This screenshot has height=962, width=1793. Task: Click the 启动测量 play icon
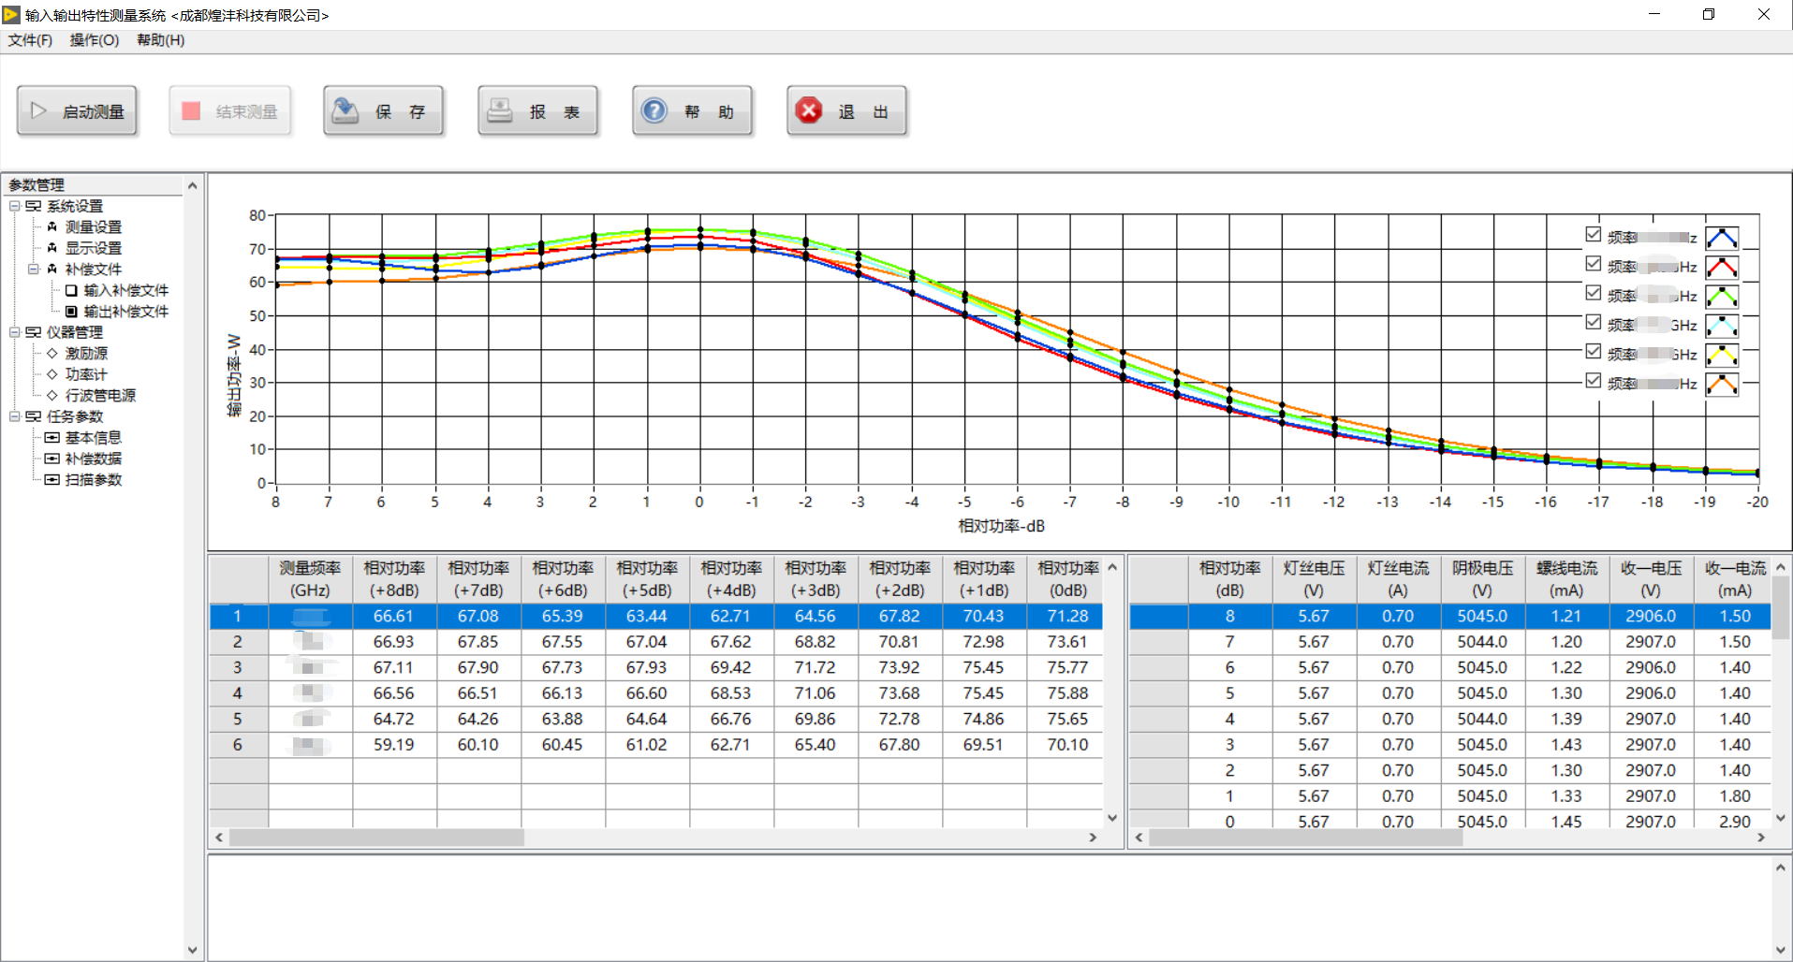(x=38, y=111)
